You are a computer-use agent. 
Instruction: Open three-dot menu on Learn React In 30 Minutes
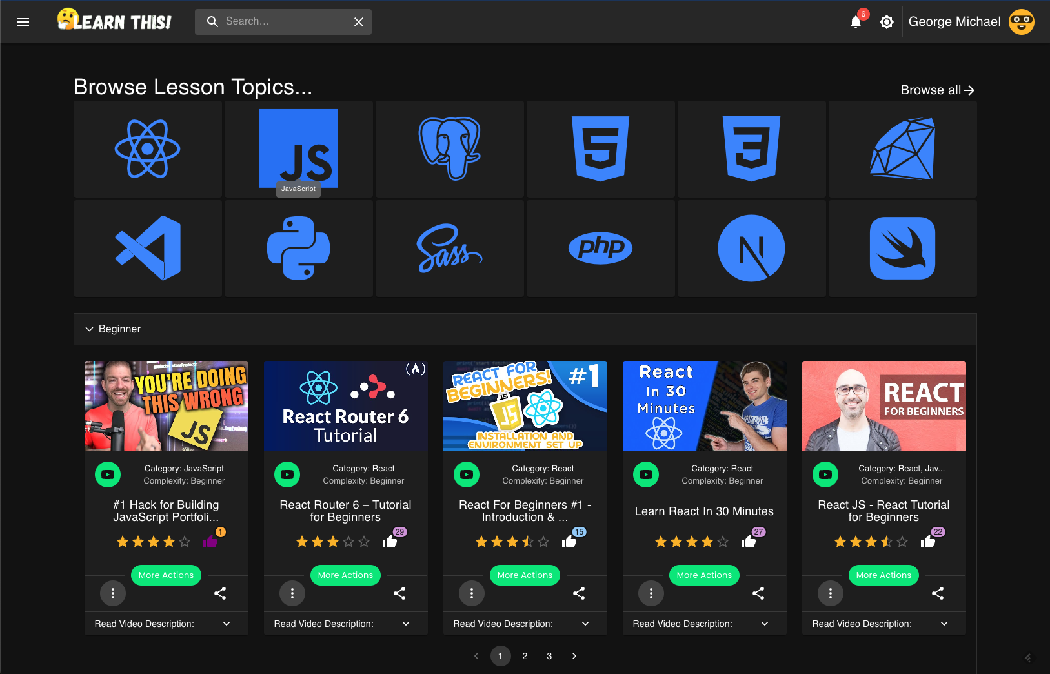pyautogui.click(x=651, y=593)
